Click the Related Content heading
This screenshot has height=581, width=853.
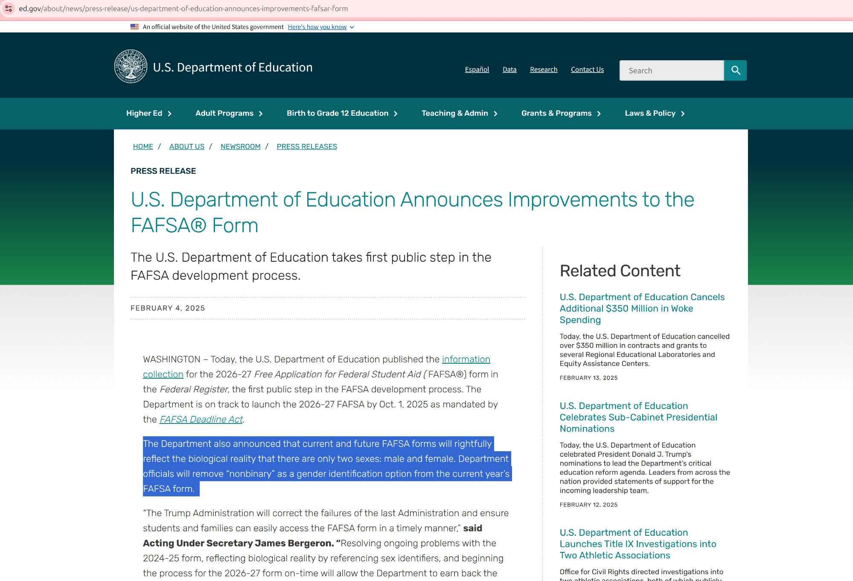point(620,271)
